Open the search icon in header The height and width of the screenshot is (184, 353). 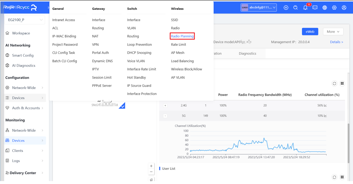click(296, 8)
